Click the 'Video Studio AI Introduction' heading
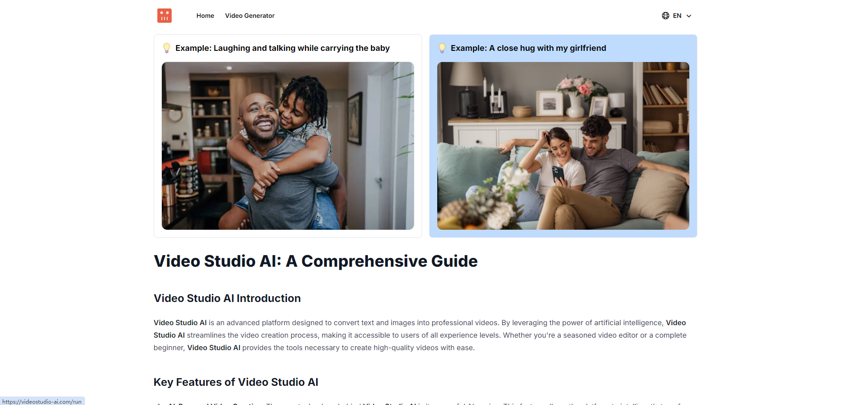This screenshot has height=405, width=848. (227, 298)
